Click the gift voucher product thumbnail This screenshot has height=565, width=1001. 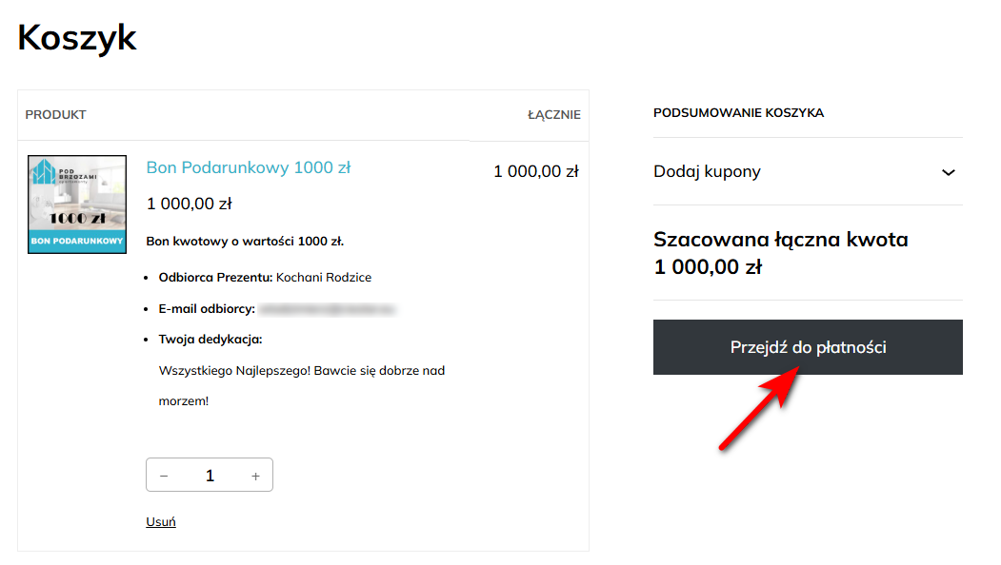[x=77, y=204]
